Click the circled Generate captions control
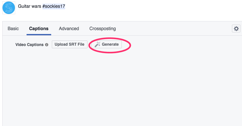The height and width of the screenshot is (126, 242). (107, 44)
